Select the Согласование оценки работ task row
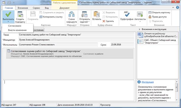The image size is (181, 108). click(70, 54)
